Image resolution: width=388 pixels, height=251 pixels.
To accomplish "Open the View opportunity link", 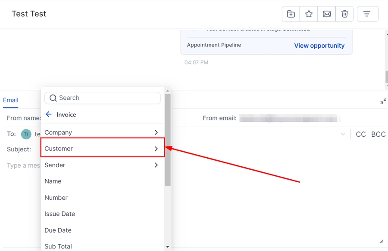I will [319, 46].
